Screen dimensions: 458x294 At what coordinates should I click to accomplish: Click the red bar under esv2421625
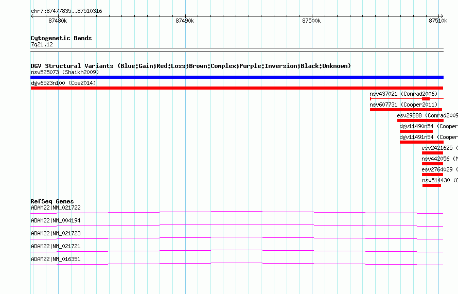coord(432,153)
